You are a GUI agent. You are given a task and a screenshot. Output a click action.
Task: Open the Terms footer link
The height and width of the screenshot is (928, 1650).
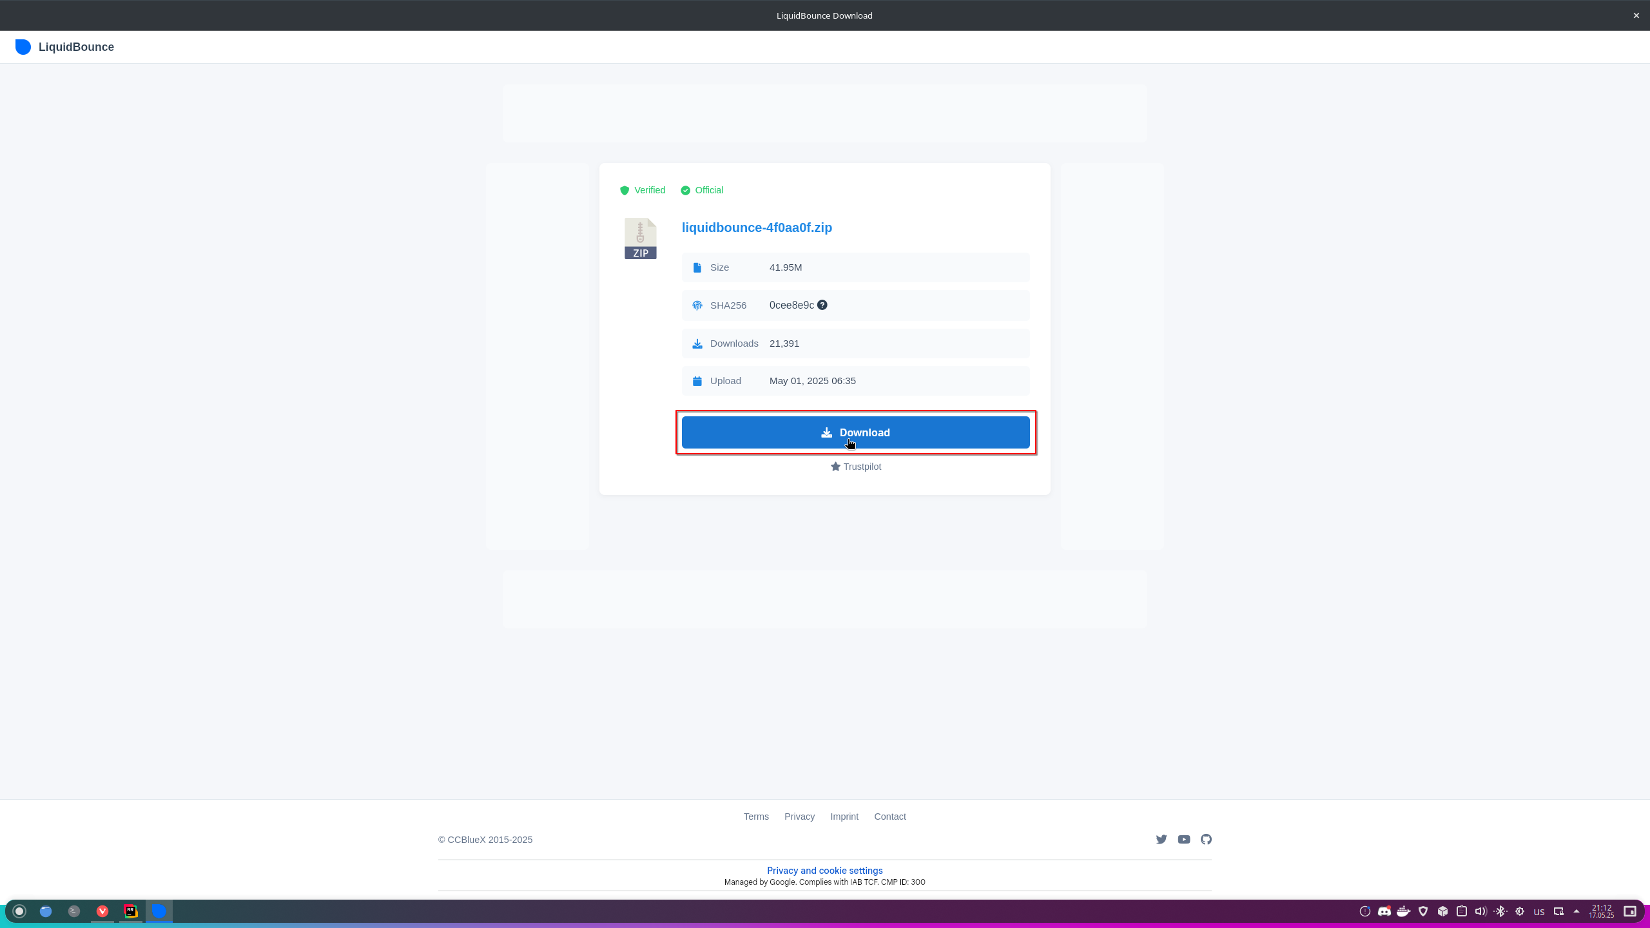(x=756, y=817)
